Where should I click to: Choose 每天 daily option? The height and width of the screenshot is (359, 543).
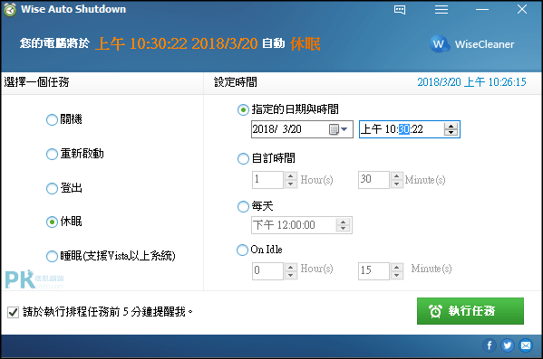tap(256, 206)
